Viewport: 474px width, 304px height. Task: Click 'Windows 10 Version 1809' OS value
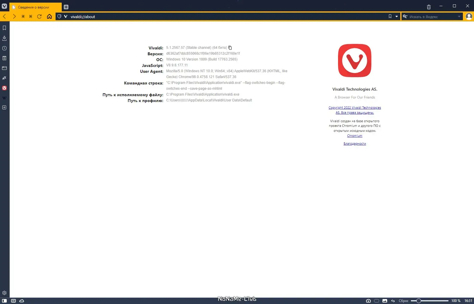click(202, 59)
